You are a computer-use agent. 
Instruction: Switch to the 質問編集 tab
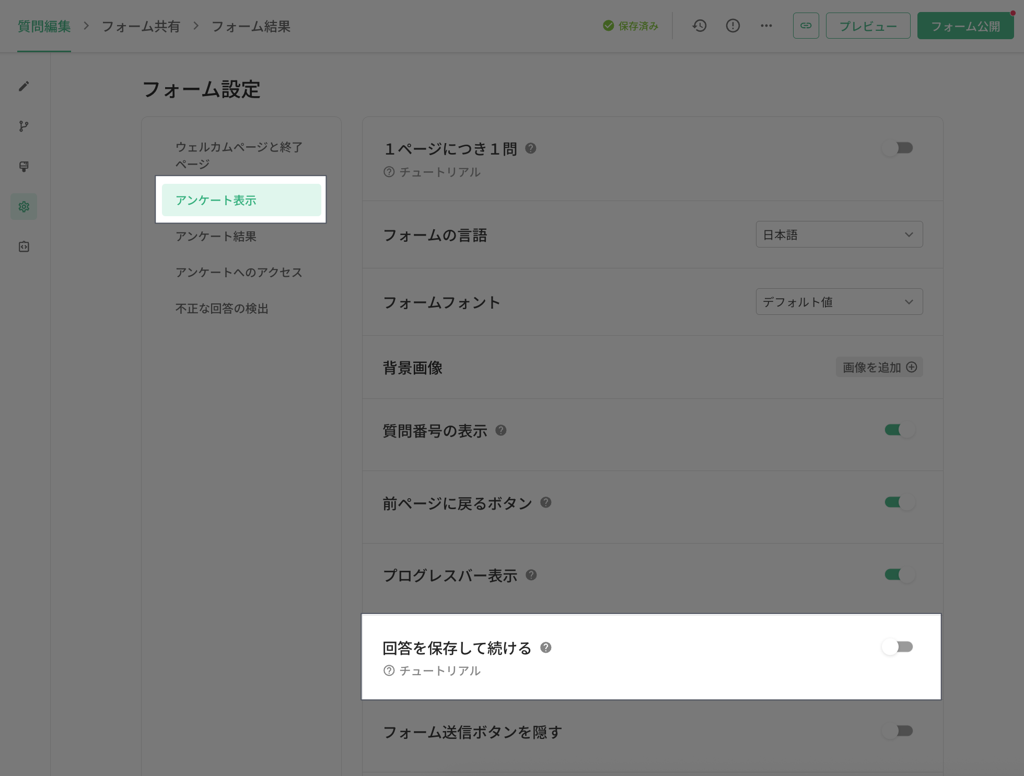coord(44,26)
